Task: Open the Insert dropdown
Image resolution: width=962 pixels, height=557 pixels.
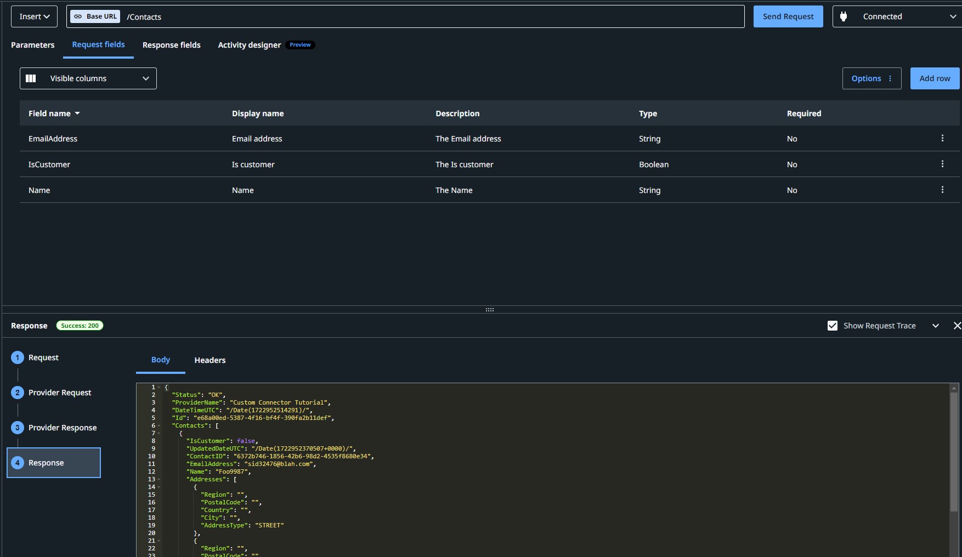Action: [x=34, y=16]
